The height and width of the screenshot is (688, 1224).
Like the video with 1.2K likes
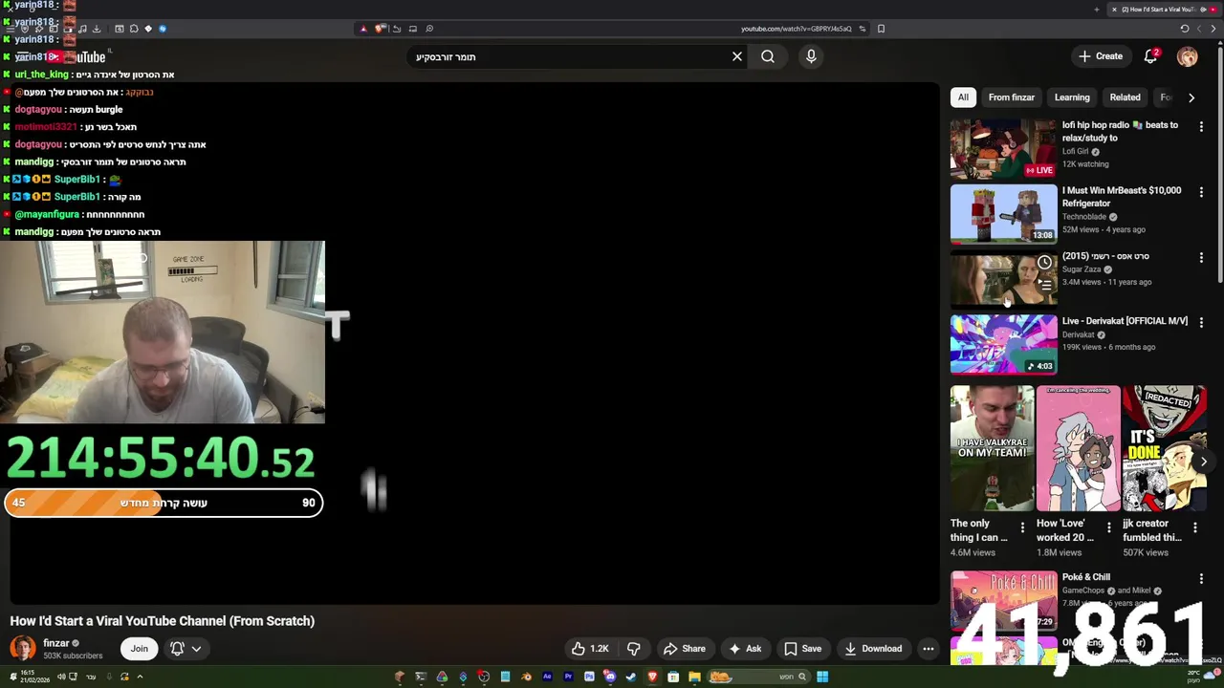[590, 649]
